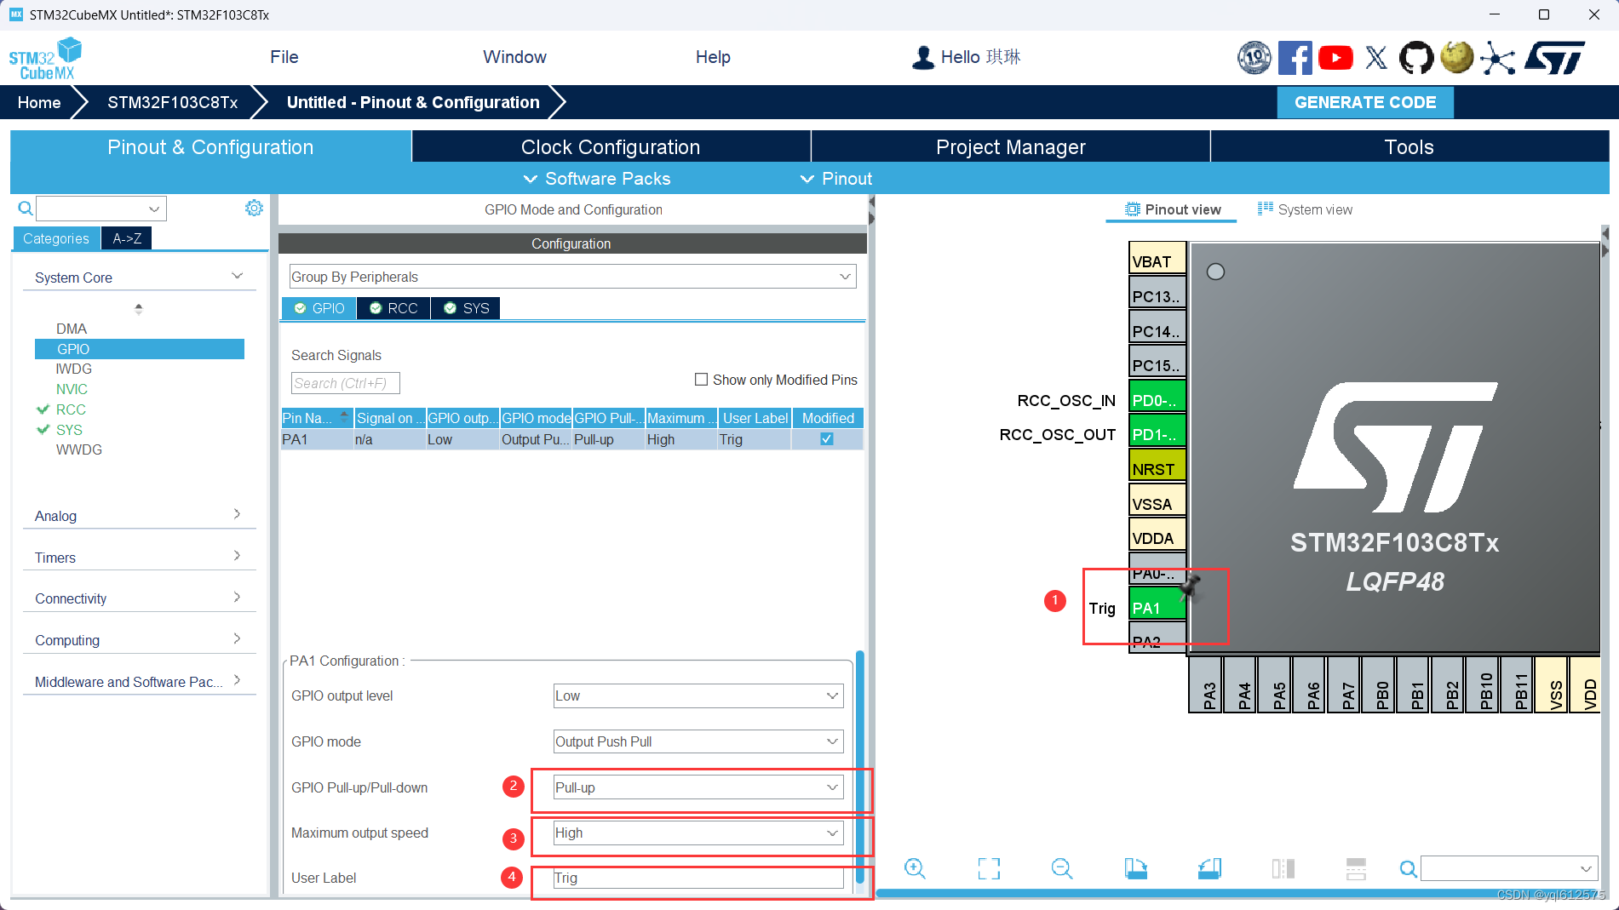Switch to A->Z category listing

[127, 238]
